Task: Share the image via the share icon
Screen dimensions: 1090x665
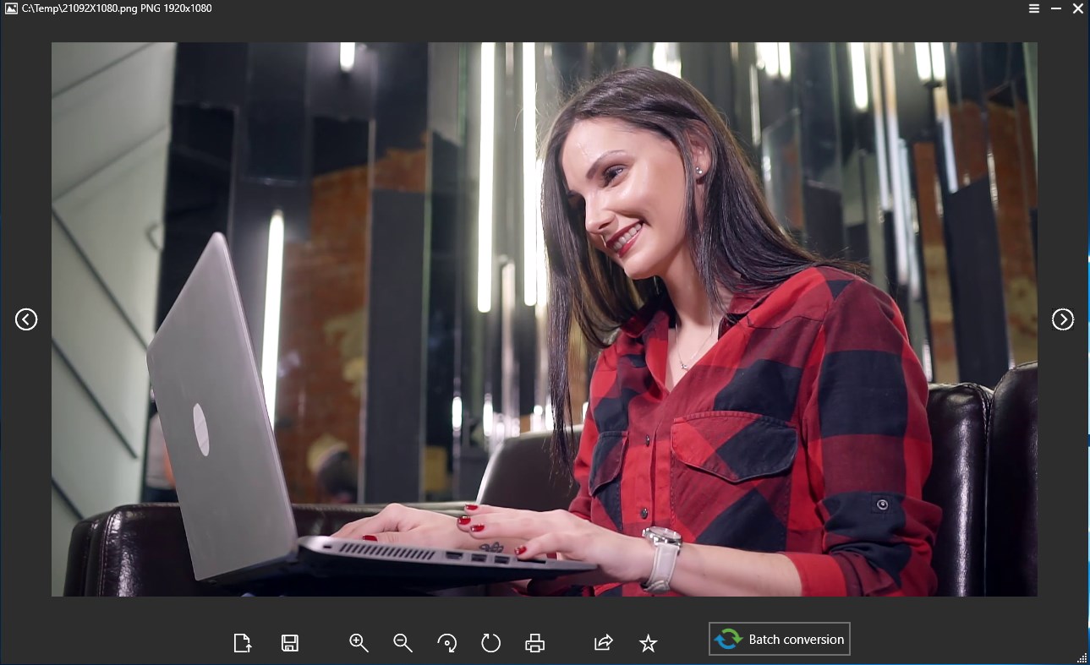Action: (604, 643)
